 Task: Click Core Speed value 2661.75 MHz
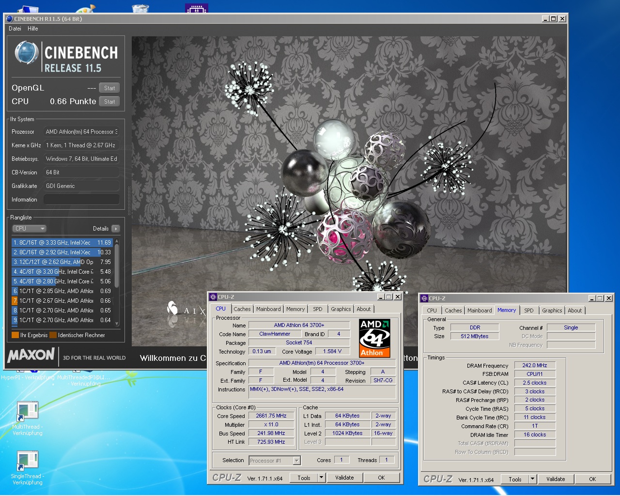click(271, 416)
